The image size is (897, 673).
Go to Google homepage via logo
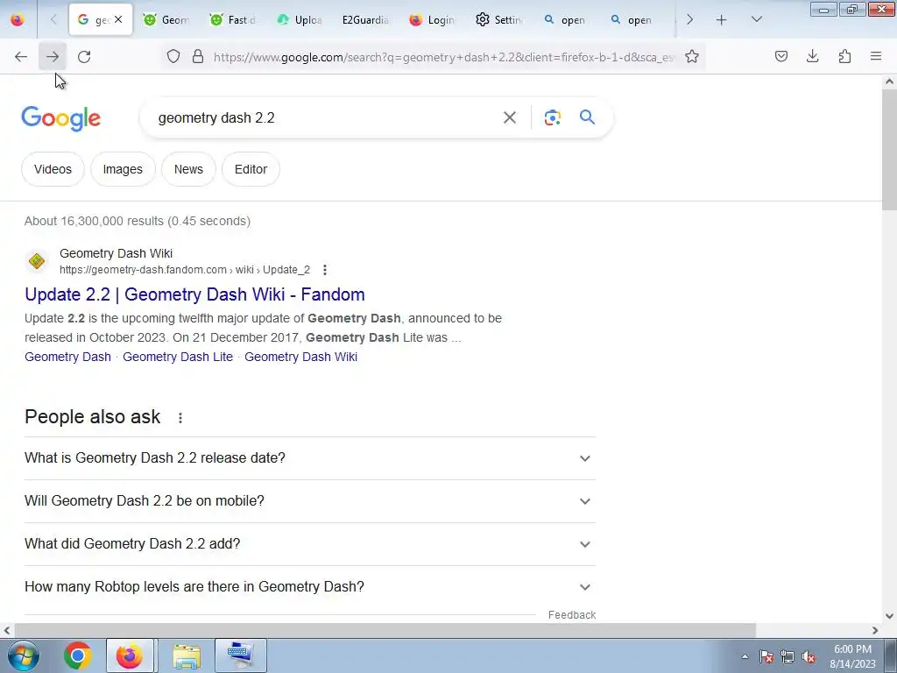tap(61, 118)
